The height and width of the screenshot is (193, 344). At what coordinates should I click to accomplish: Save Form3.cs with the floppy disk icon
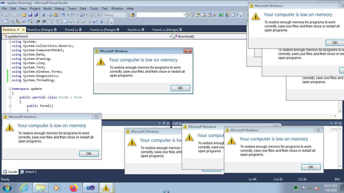point(30,15)
